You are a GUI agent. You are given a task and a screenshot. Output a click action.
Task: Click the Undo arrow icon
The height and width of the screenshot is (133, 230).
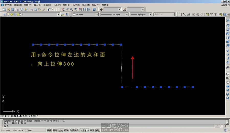coord(49,9)
